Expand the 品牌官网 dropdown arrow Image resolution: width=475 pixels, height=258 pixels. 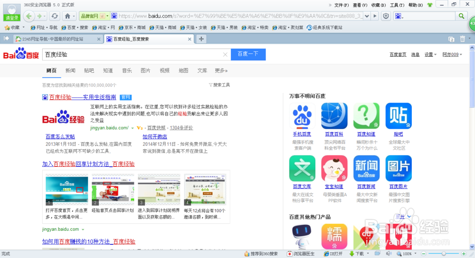[107, 16]
